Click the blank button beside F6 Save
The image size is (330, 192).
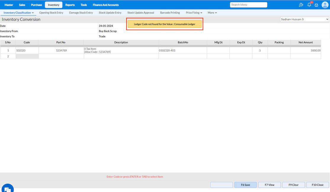click(x=221, y=185)
